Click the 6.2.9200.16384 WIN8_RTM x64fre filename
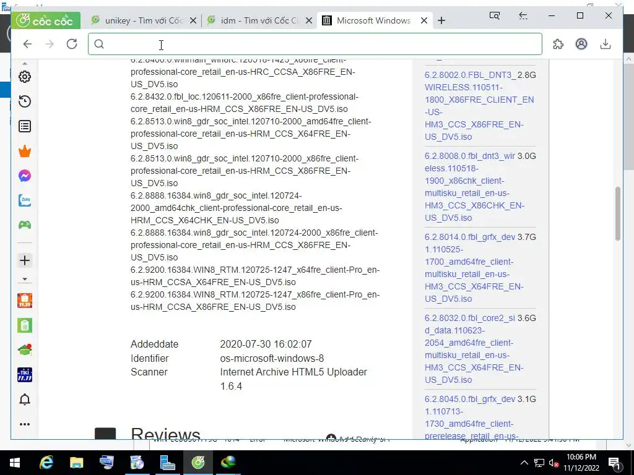Viewport: 634px width, 475px height. [x=254, y=276]
